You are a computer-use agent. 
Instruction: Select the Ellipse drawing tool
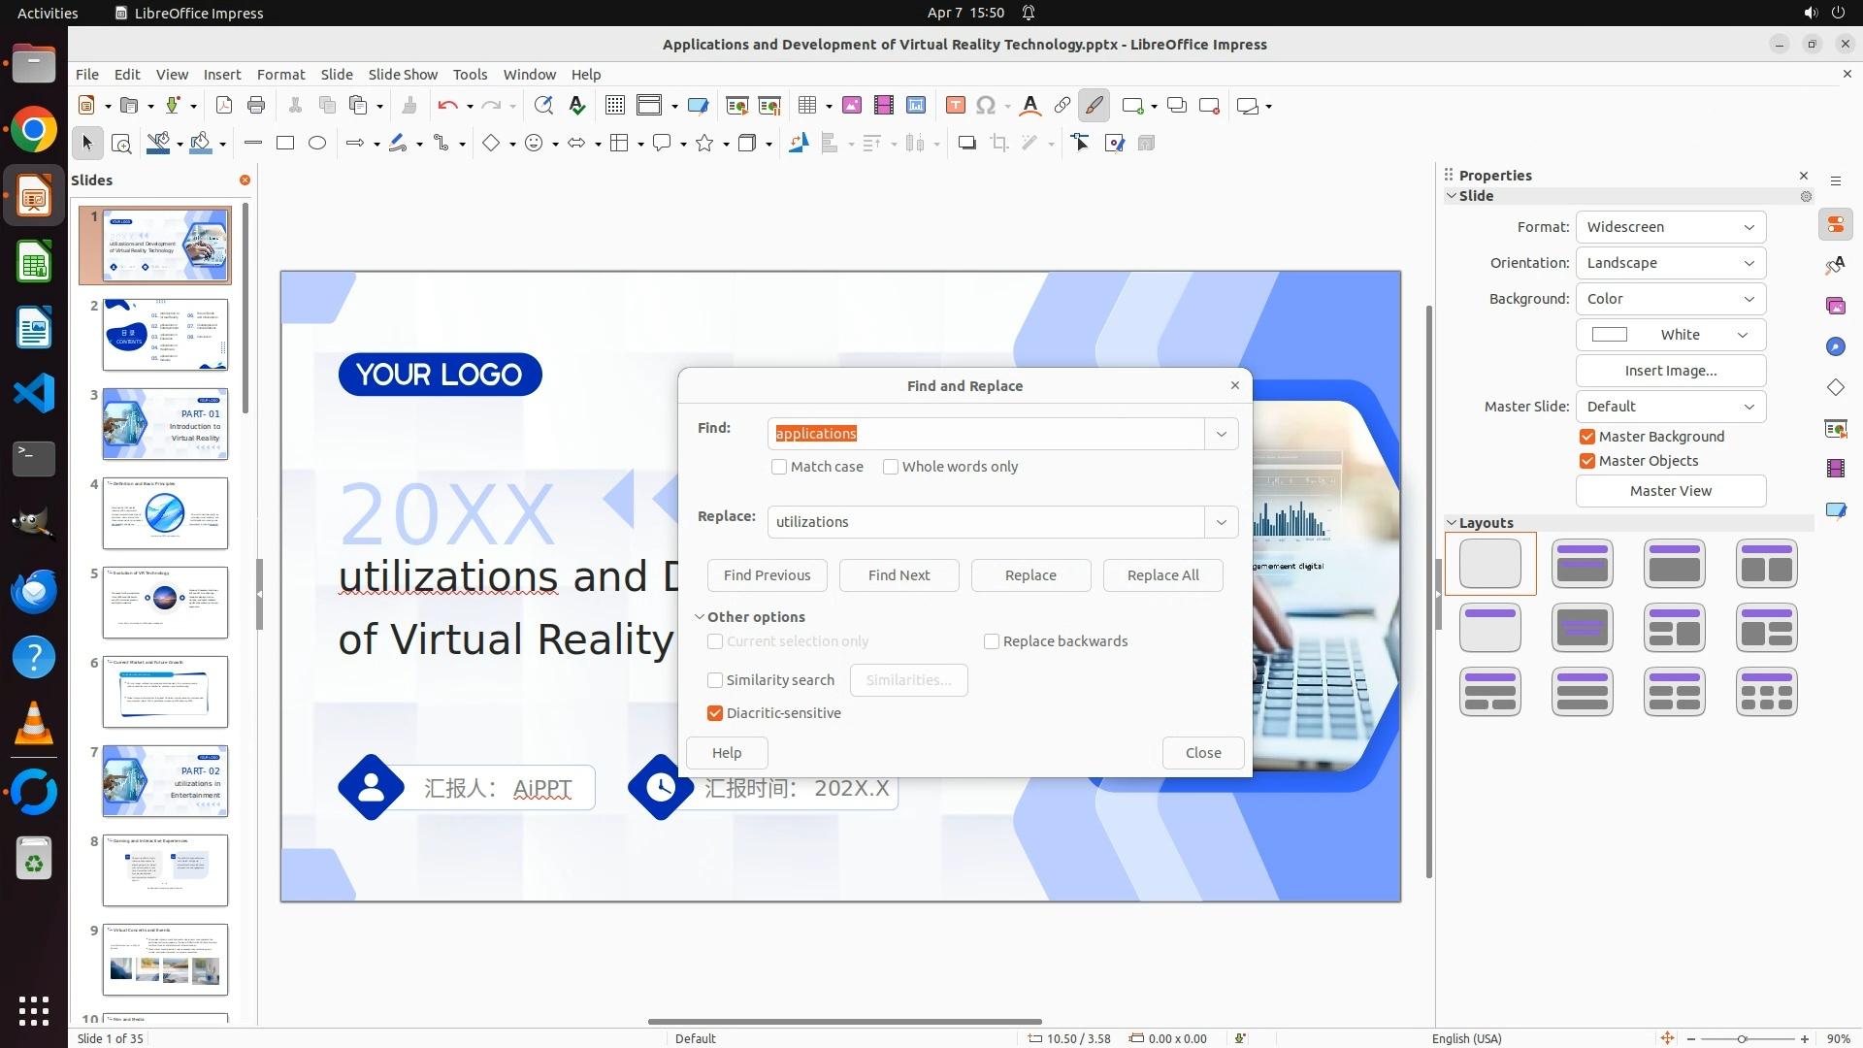(317, 144)
